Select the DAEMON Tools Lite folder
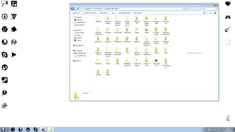The image size is (235, 132). click(x=127, y=62)
